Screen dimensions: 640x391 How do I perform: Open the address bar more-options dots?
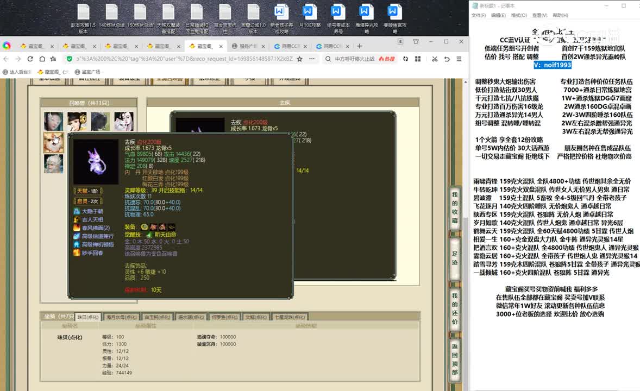click(x=312, y=59)
